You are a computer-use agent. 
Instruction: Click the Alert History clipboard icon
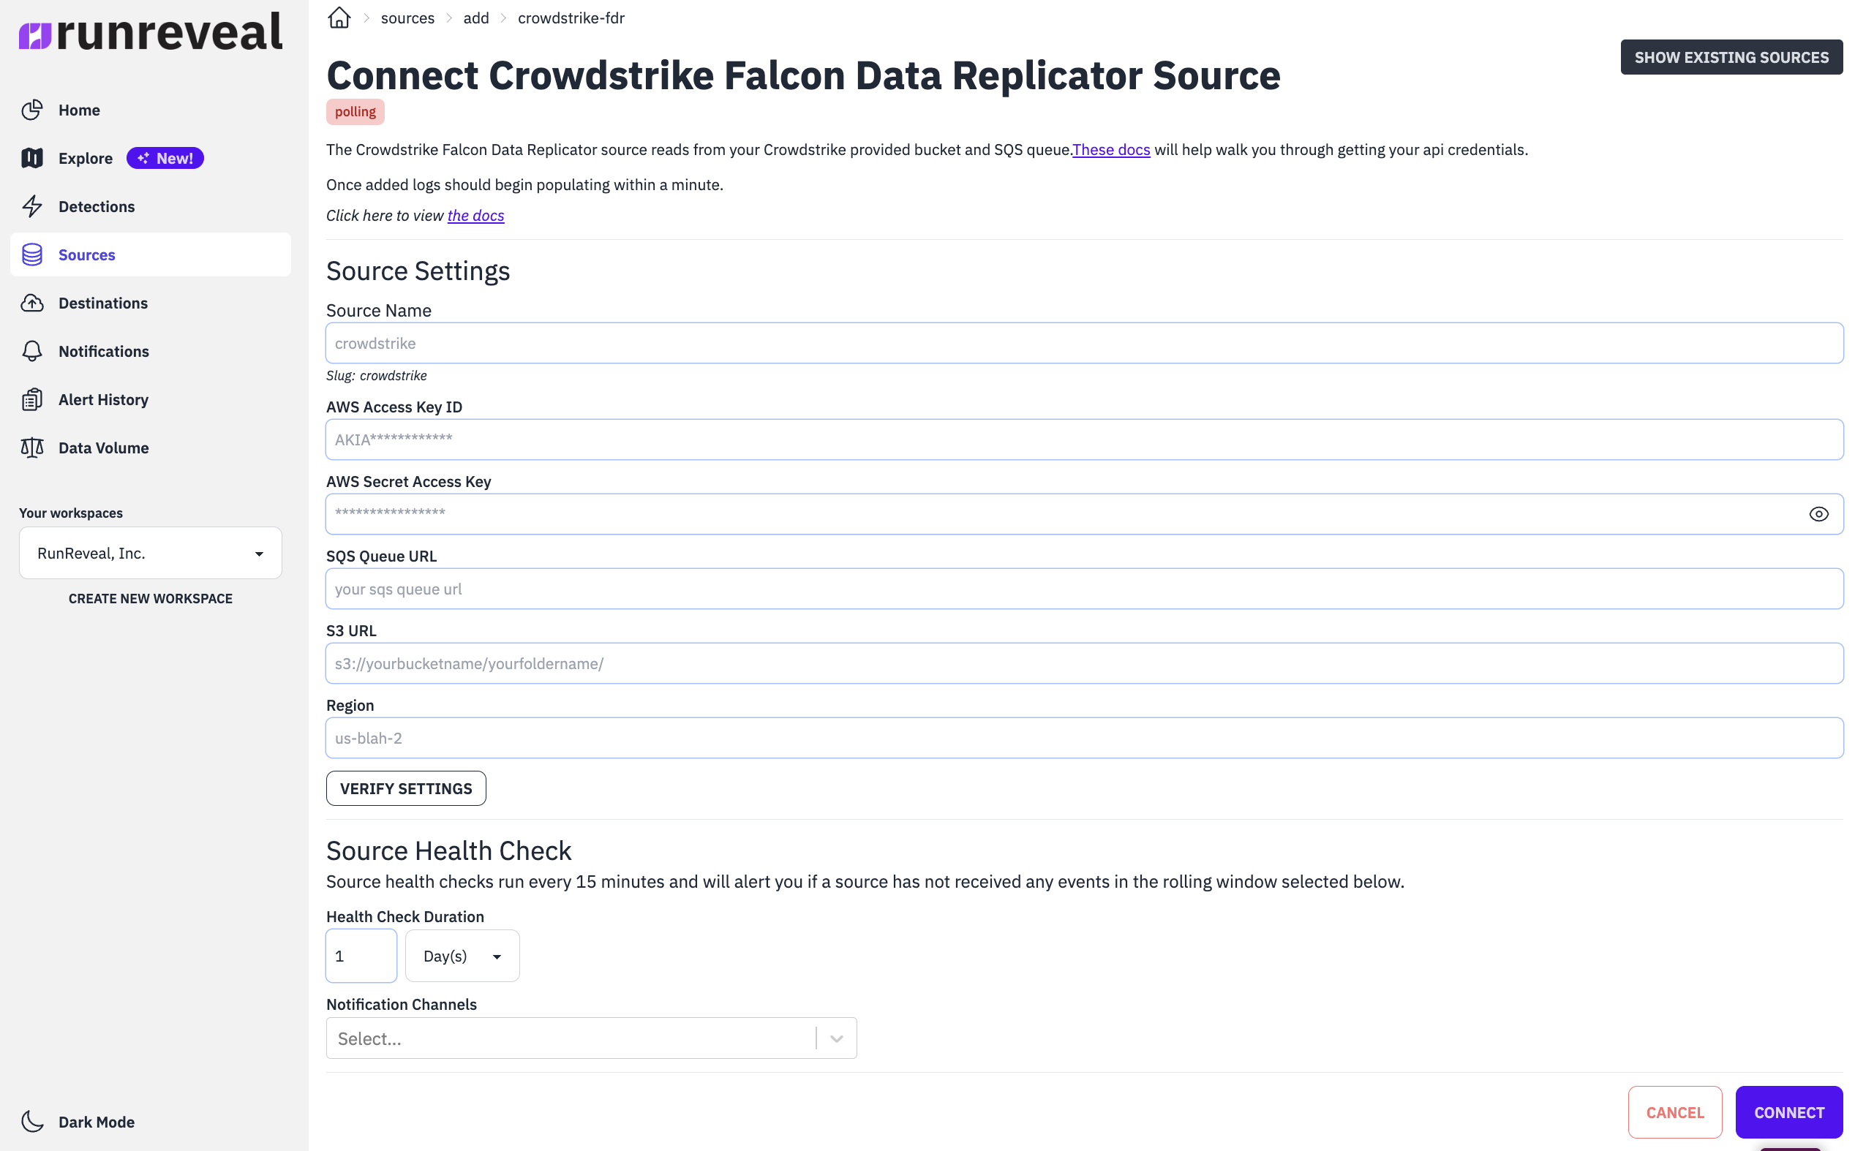pos(32,400)
